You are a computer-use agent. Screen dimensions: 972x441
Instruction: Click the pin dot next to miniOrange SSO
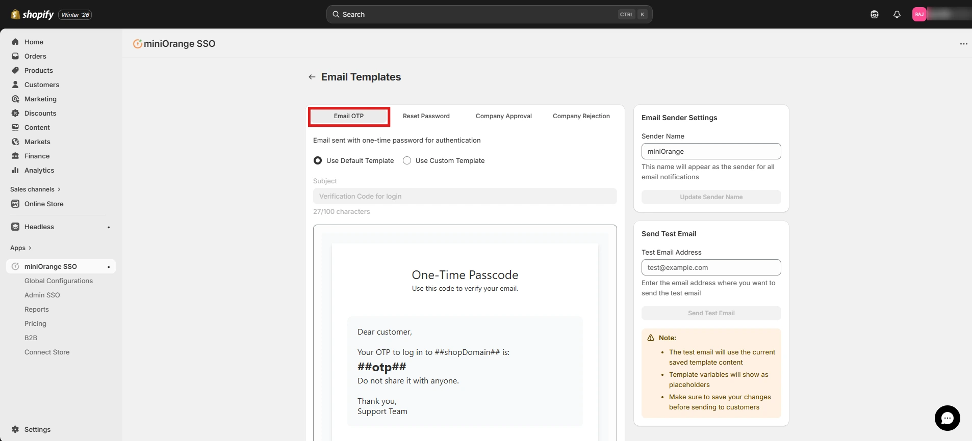[x=109, y=267]
